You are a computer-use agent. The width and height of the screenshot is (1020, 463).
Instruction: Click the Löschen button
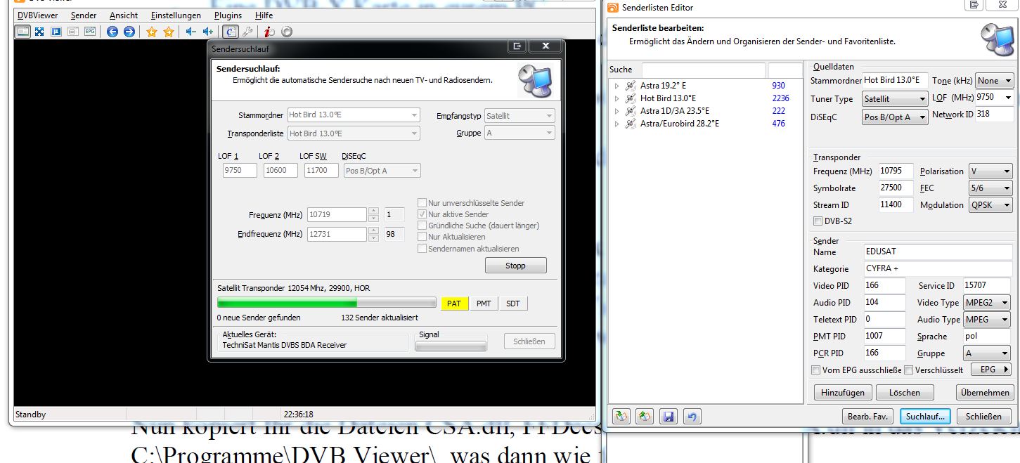(x=905, y=393)
